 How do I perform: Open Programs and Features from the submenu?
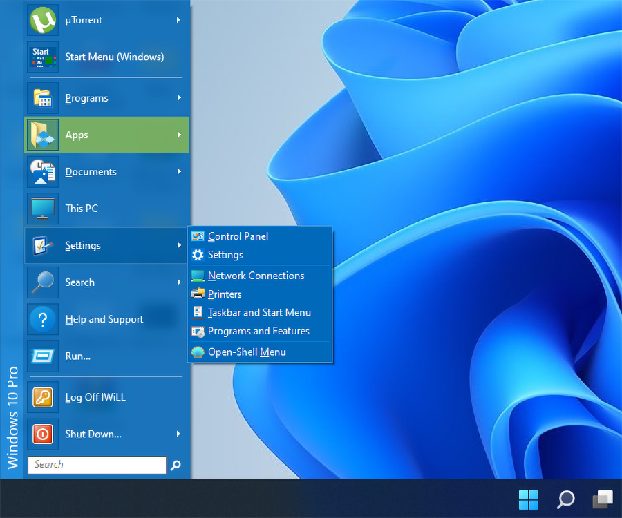click(256, 331)
